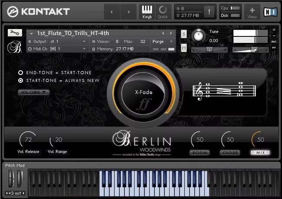Click the Kontakt logo
The image size is (282, 199).
click(x=38, y=12)
